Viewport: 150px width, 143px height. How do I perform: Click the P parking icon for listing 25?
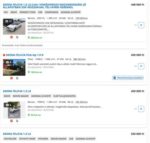coord(141,25)
